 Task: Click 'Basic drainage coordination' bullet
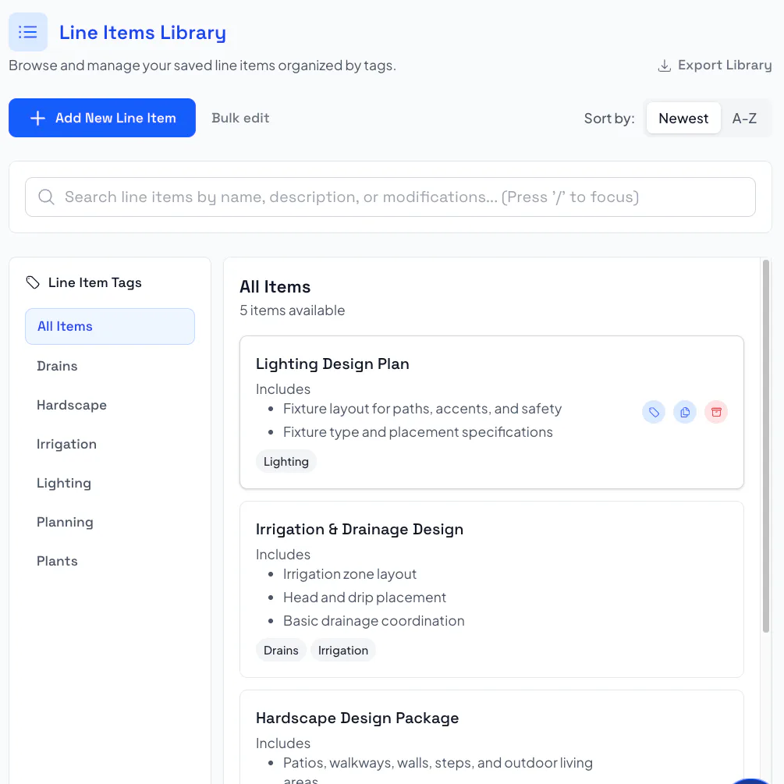374,621
